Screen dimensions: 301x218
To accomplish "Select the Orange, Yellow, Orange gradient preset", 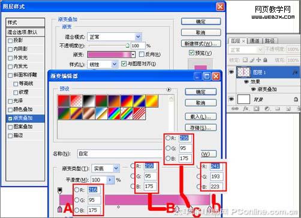I will click(152, 101).
